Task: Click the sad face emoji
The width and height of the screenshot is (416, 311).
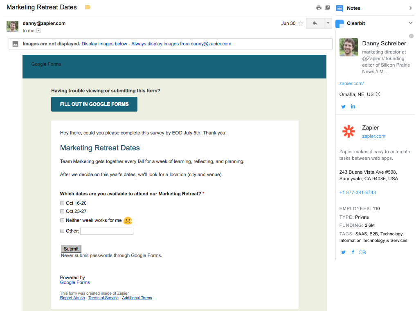Action: click(x=128, y=221)
